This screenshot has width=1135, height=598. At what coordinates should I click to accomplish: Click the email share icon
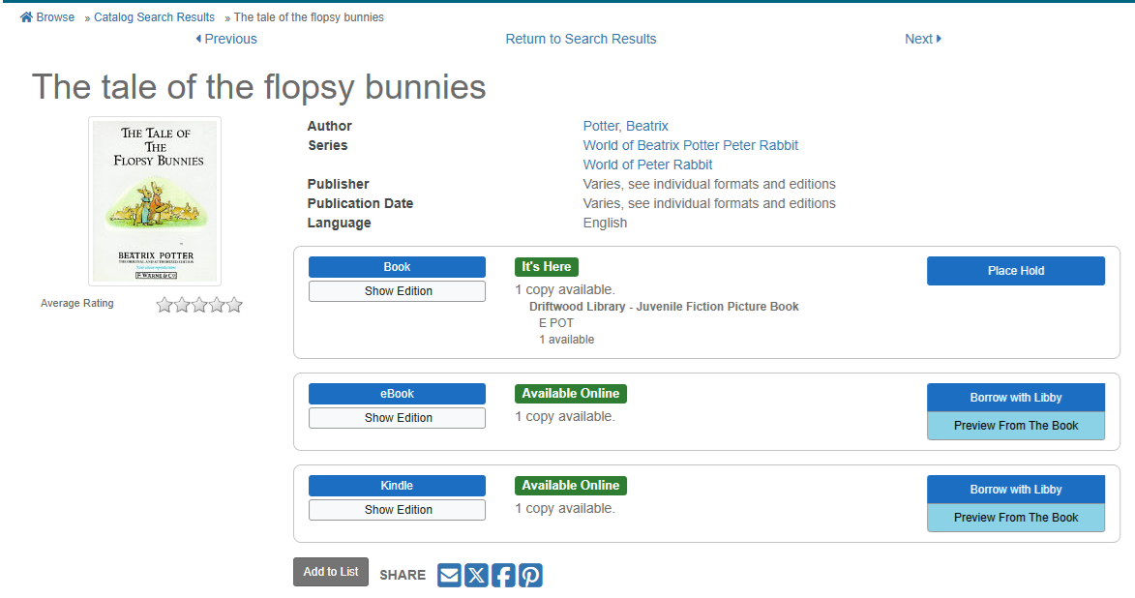449,576
